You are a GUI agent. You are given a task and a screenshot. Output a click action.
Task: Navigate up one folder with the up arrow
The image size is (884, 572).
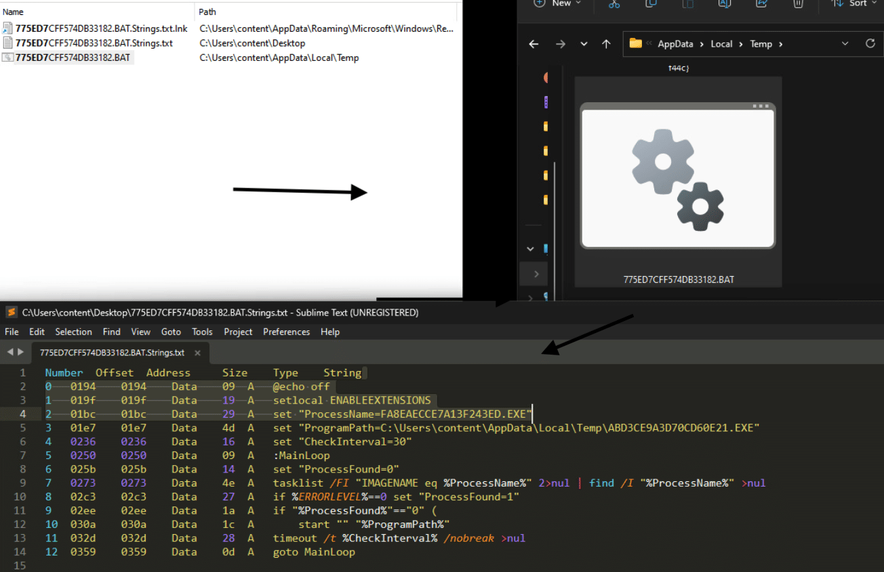coord(606,44)
